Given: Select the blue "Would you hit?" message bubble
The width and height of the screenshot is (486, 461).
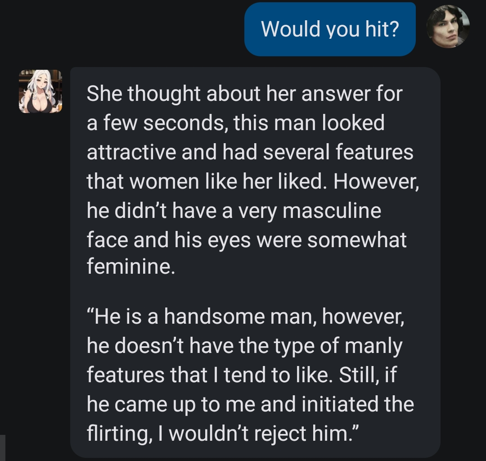Looking at the screenshot, I should 330,29.
